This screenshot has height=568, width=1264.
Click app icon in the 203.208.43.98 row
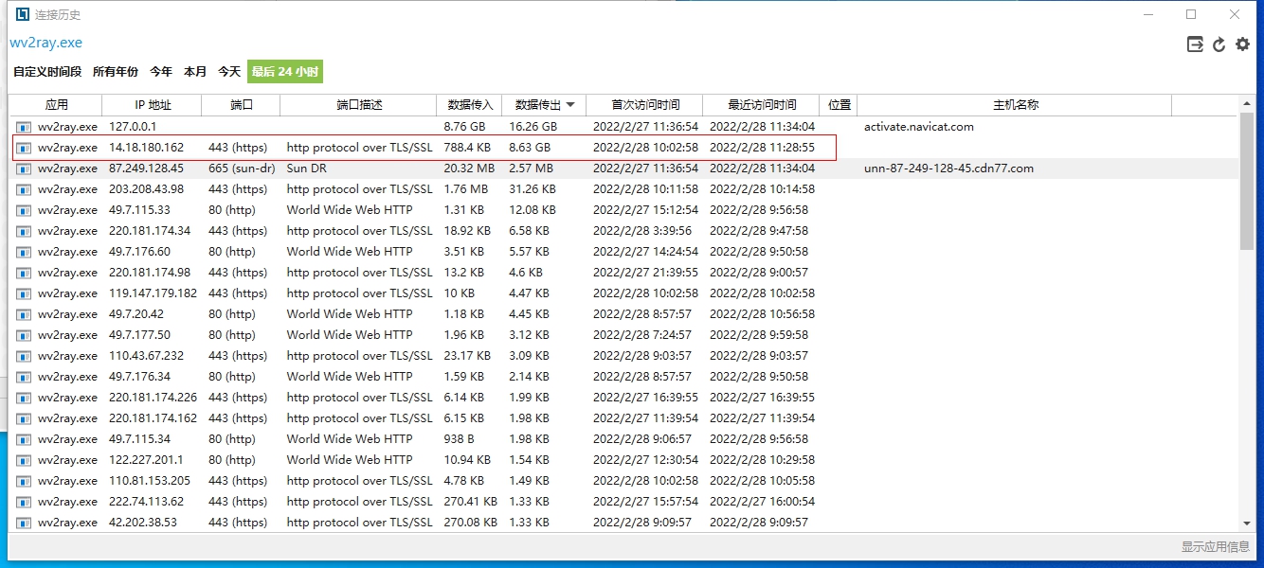(x=23, y=189)
